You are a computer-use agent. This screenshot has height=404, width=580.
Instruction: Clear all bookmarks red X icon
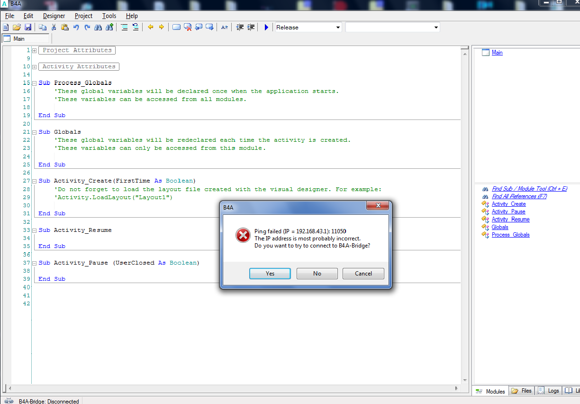tap(188, 28)
